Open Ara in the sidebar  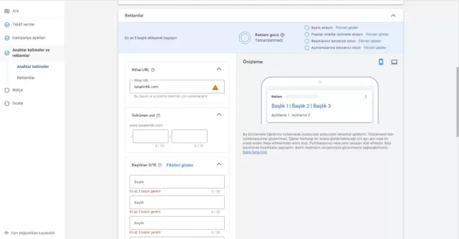pyautogui.click(x=16, y=11)
